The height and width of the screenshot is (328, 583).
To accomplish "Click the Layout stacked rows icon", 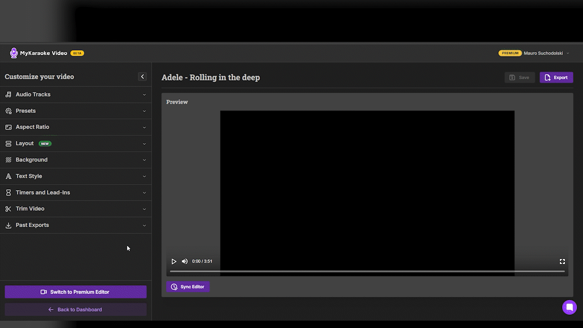I will [x=8, y=143].
